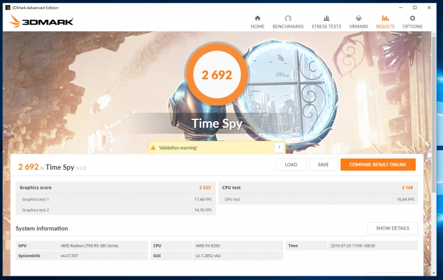Click the 3DMark title bar app icon
Image resolution: width=443 pixels, height=280 pixels.
coord(8,7)
